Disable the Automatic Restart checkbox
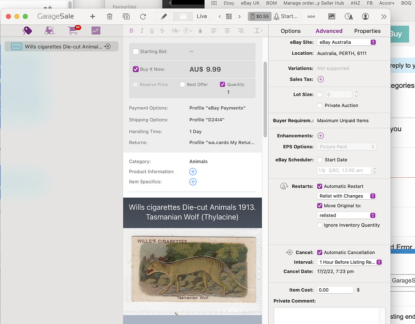Viewport: 415px width, 324px height. (320, 186)
